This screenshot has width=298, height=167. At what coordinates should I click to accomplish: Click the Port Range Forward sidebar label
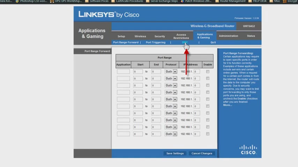(x=97, y=51)
